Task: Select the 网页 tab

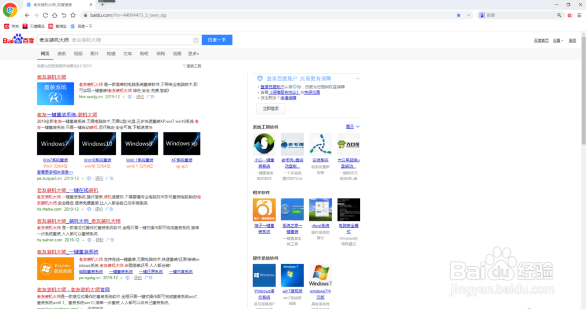Action: point(45,54)
